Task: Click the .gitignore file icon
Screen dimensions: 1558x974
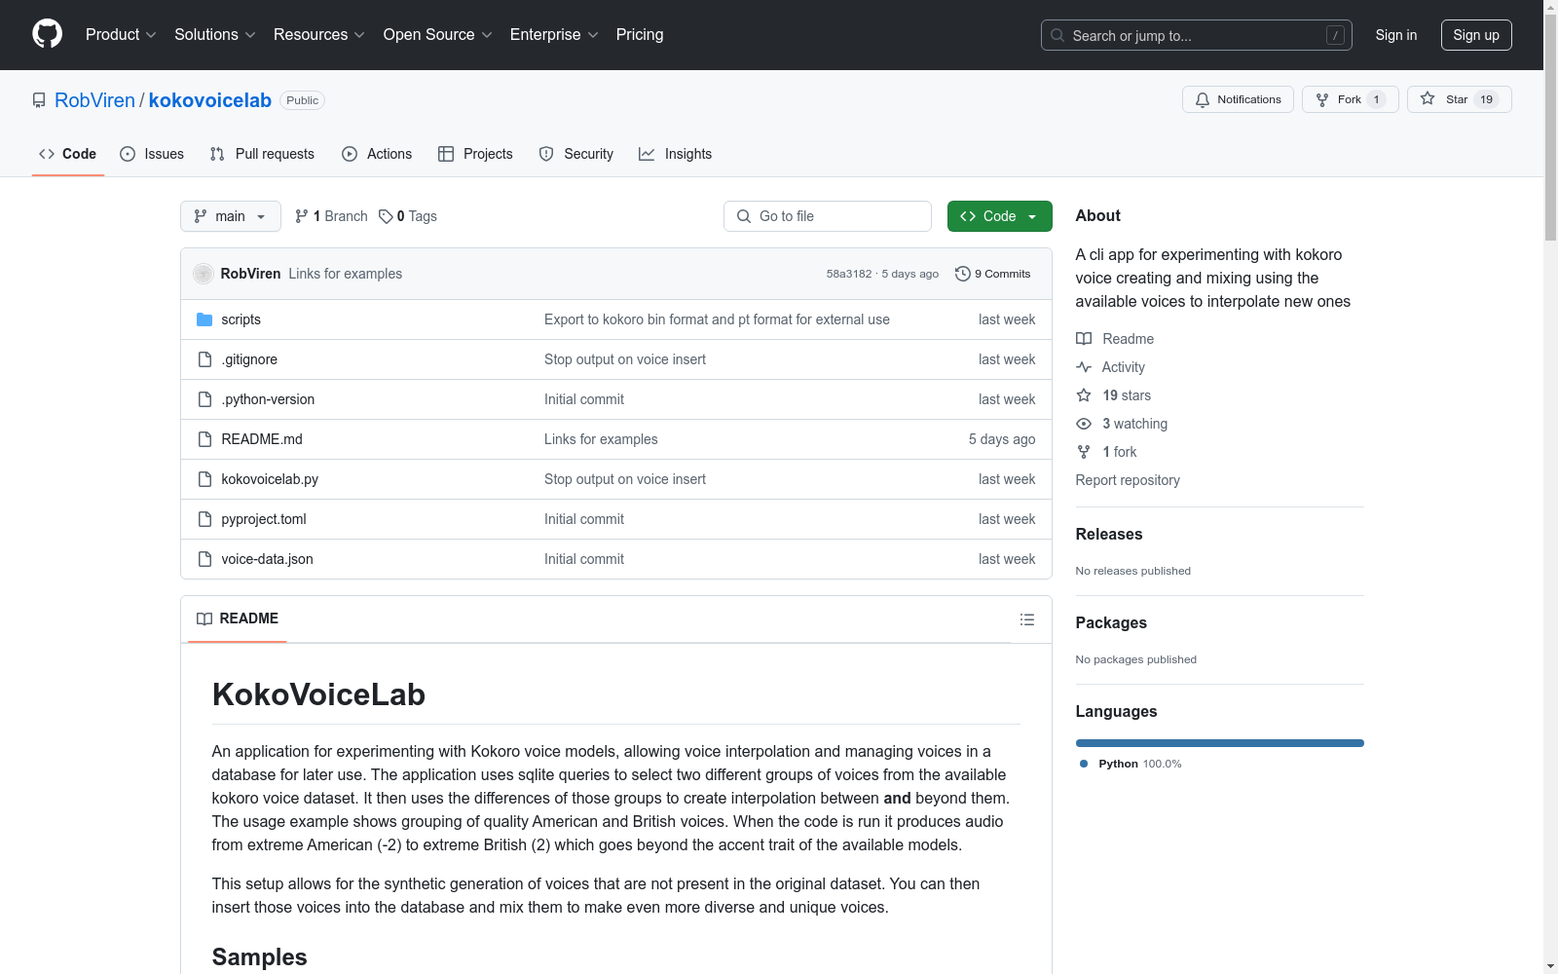Action: point(204,359)
